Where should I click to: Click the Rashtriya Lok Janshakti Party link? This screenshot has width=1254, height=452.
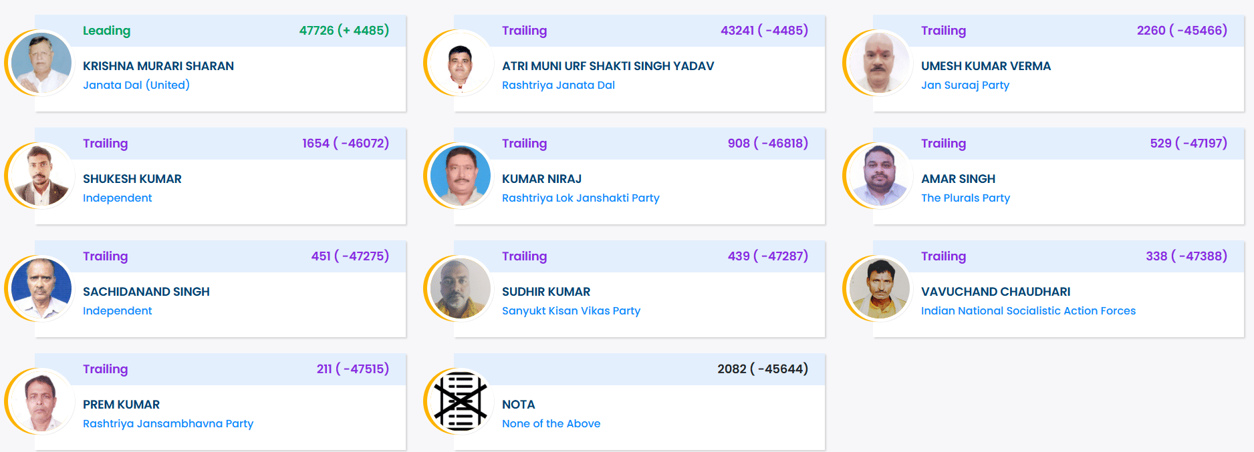coord(580,198)
